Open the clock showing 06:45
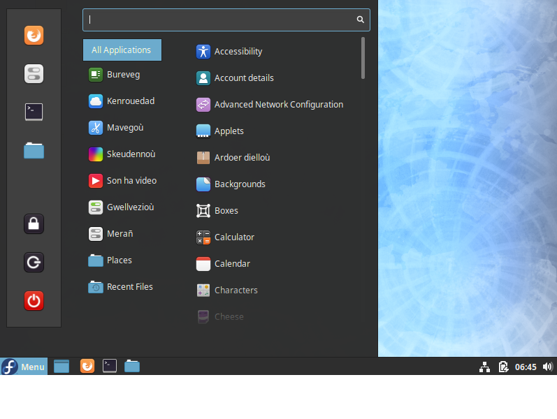 [526, 367]
